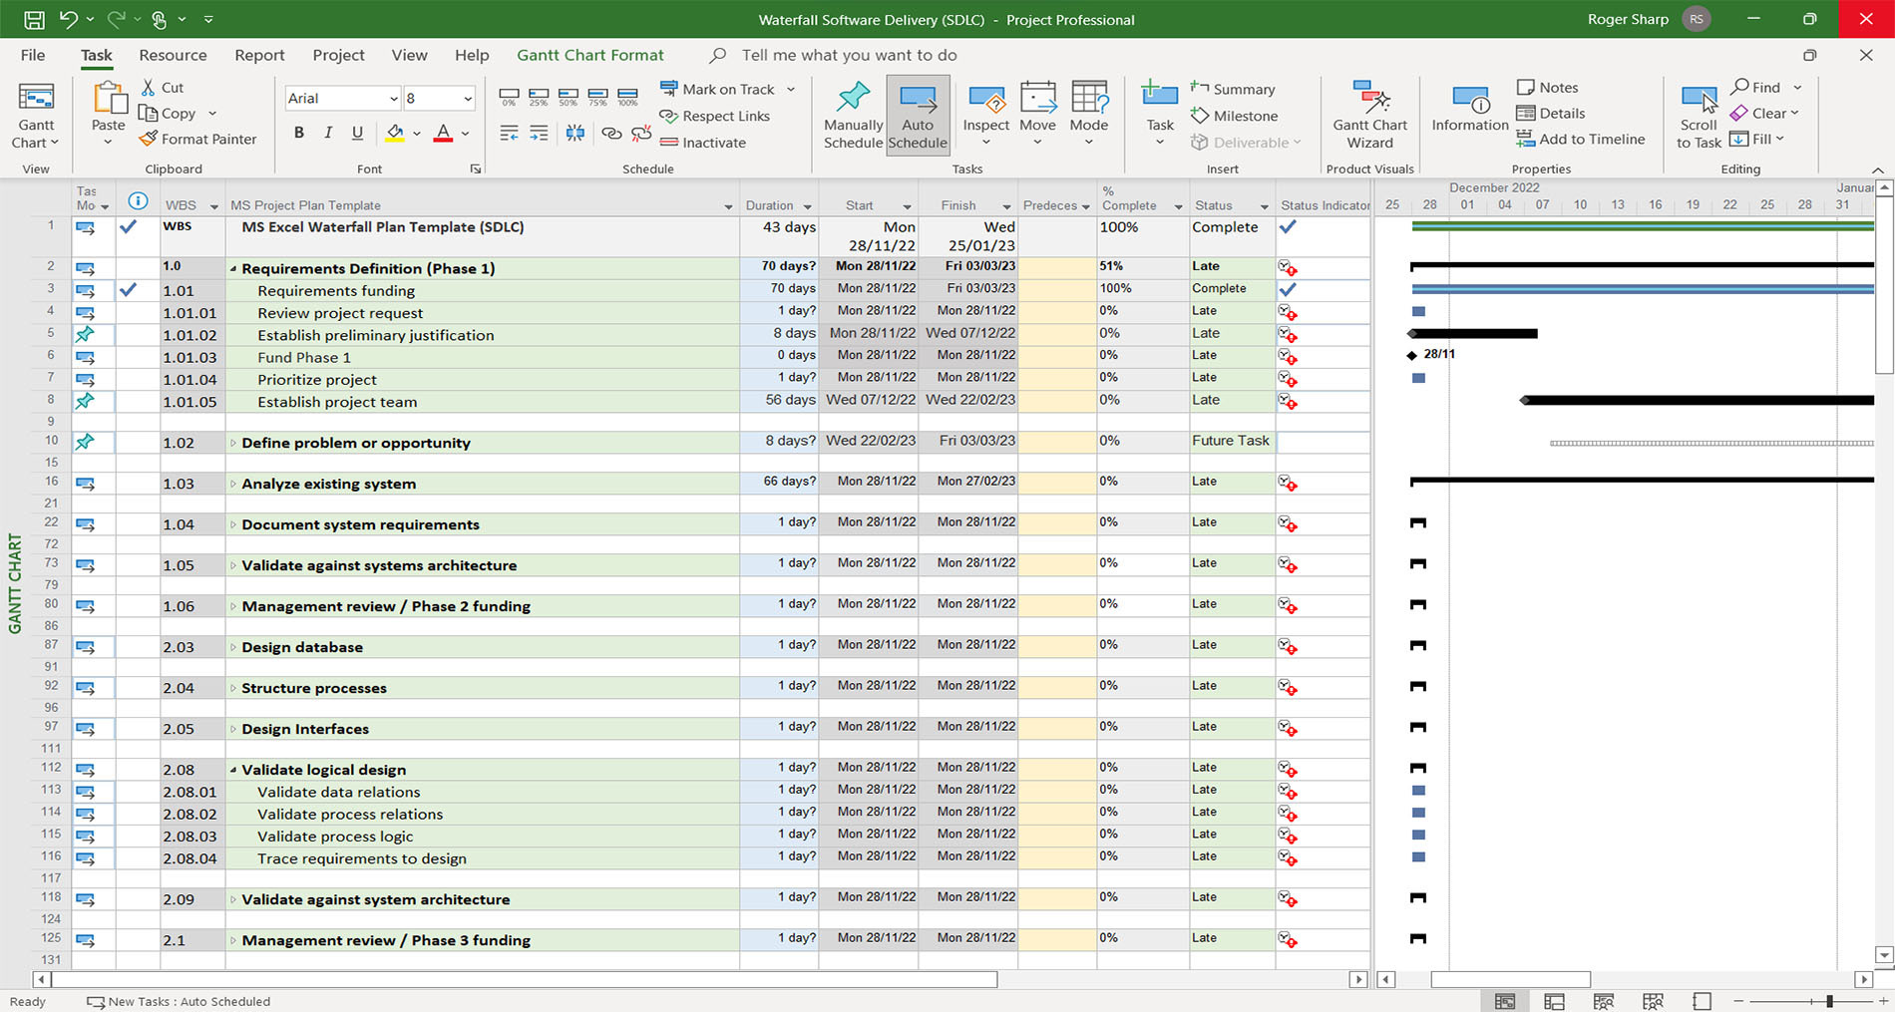The image size is (1895, 1012).
Task: Click the Find button
Action: [x=1756, y=88]
